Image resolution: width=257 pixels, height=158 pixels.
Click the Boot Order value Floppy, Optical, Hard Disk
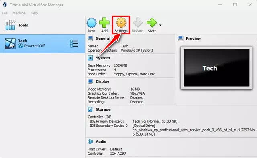coord(134,74)
